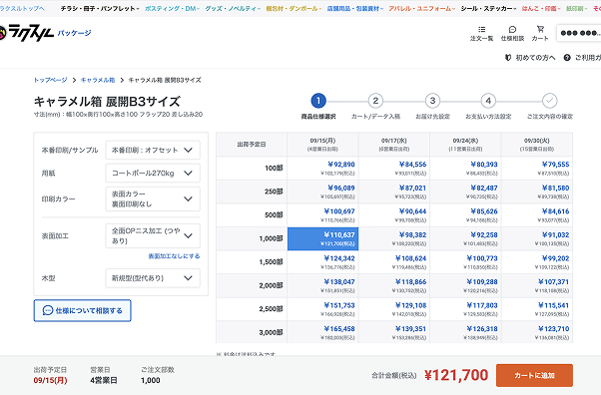The height and width of the screenshot is (395, 601).
Task: Select price ¥165,458 for 3,000部
Action: point(322,332)
